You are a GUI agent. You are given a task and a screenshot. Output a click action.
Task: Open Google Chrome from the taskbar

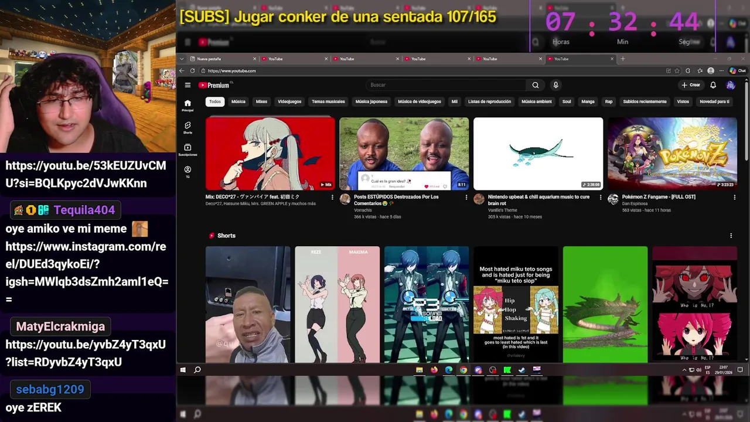tap(463, 370)
